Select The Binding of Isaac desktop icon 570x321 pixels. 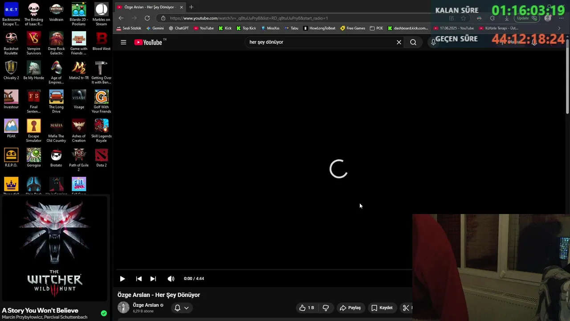click(x=34, y=15)
